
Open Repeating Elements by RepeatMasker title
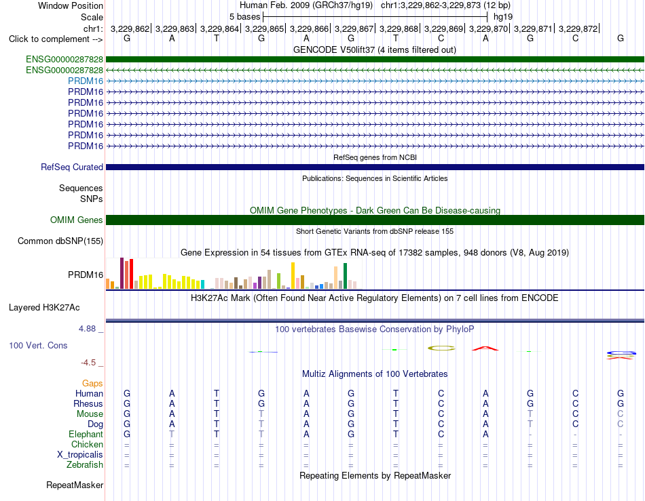click(375, 475)
